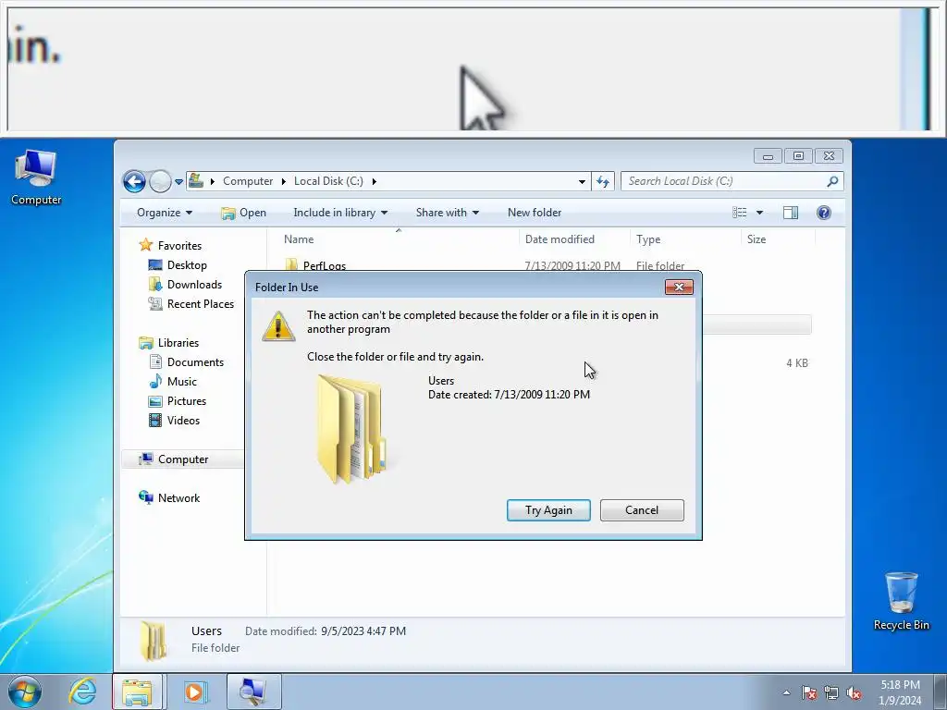Expand the arrow after Computer breadcrumb
This screenshot has height=710, width=947.
283,181
